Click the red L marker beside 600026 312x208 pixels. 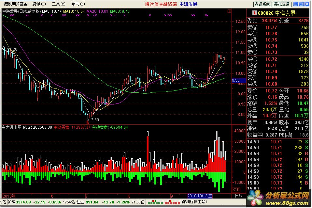254,13
